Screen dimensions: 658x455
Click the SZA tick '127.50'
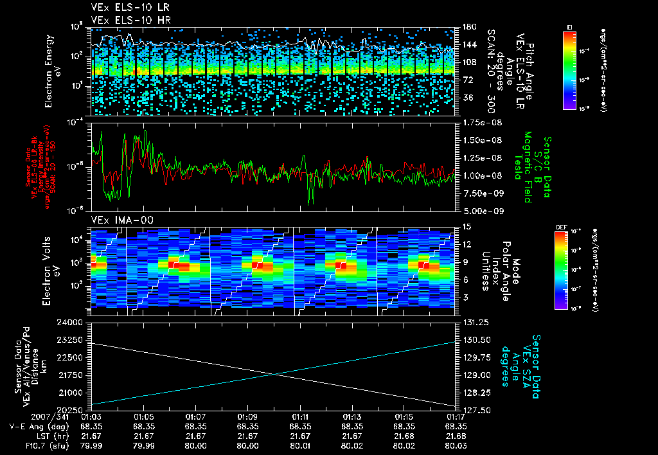(476, 410)
